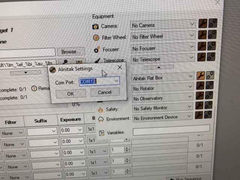Click the camera icon beside Camera label

(x=95, y=27)
